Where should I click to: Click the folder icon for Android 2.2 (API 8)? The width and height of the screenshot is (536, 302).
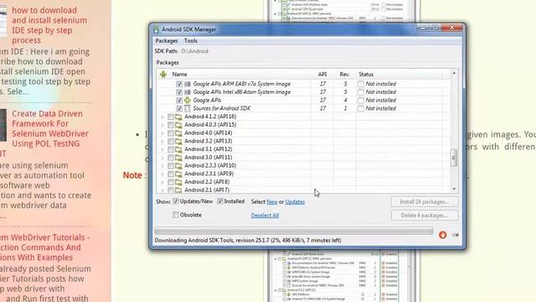click(x=178, y=182)
